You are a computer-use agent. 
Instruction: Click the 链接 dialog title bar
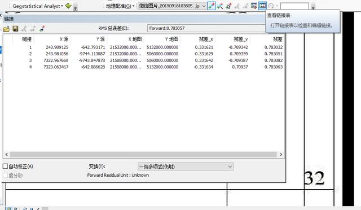tap(134, 19)
